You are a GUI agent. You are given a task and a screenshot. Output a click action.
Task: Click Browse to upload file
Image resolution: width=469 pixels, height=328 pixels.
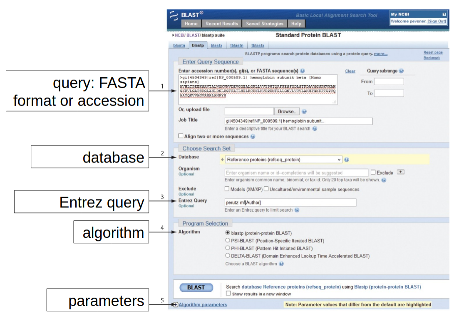pyautogui.click(x=286, y=111)
